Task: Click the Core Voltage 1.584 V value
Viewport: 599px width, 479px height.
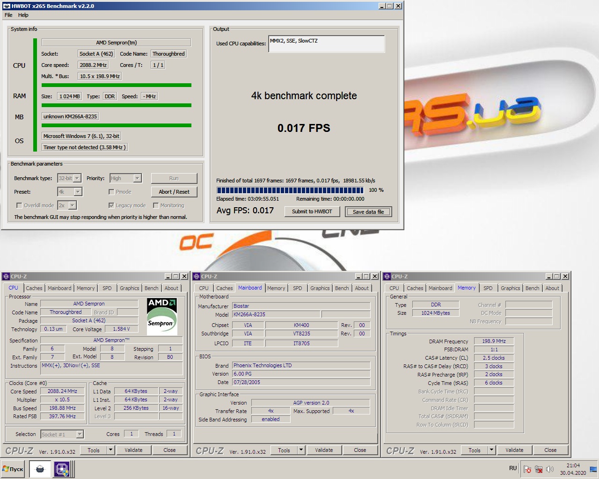Action: tap(121, 329)
